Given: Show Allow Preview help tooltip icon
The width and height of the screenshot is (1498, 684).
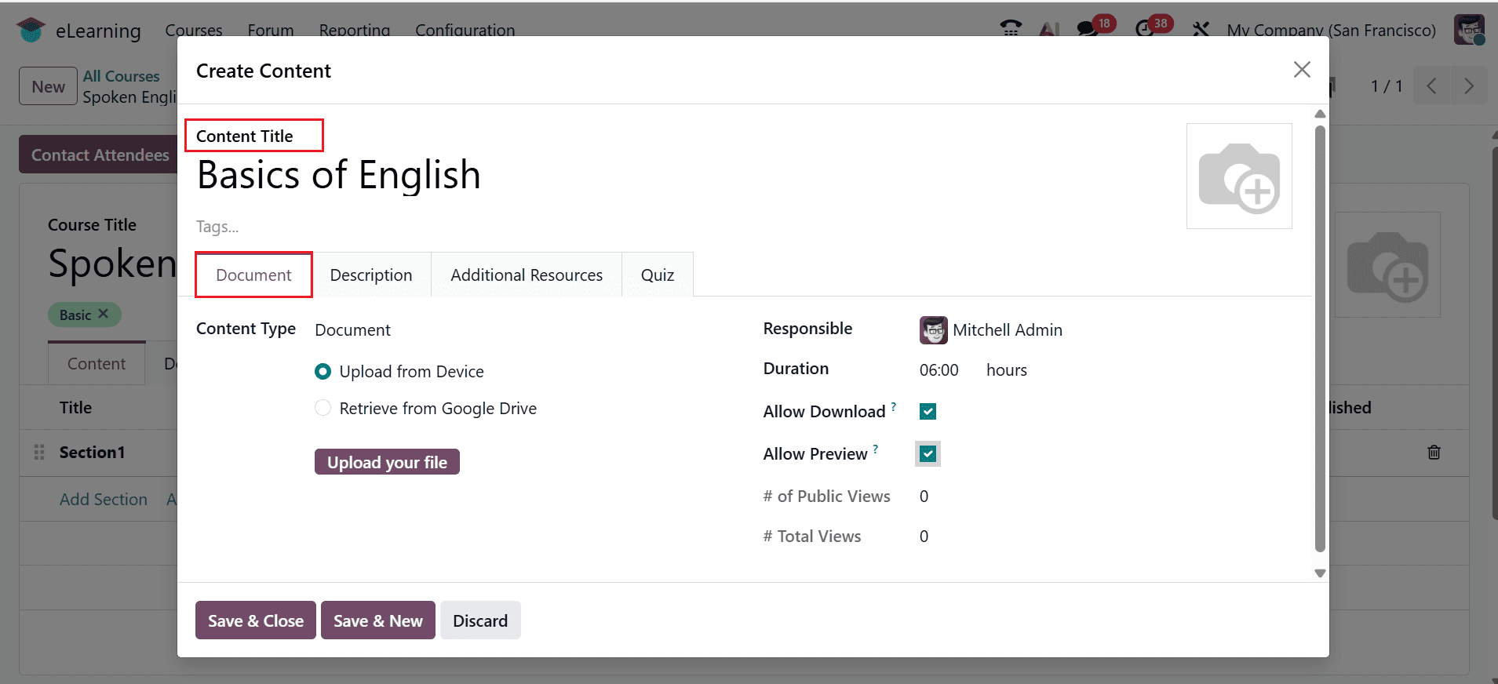Looking at the screenshot, I should (x=876, y=449).
